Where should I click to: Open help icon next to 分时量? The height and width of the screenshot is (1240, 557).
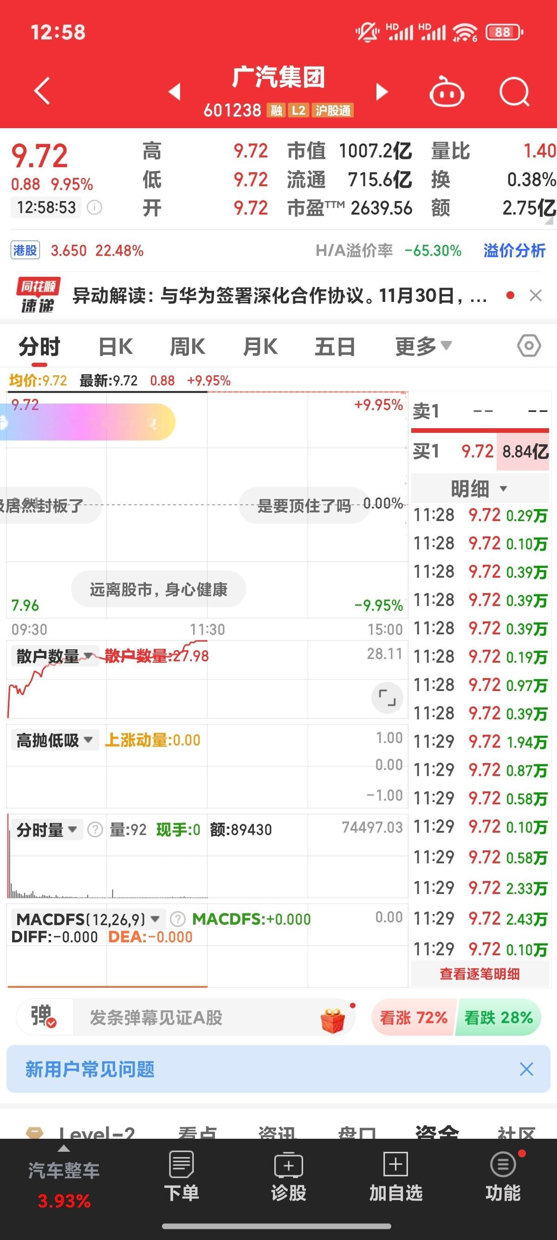(x=95, y=830)
